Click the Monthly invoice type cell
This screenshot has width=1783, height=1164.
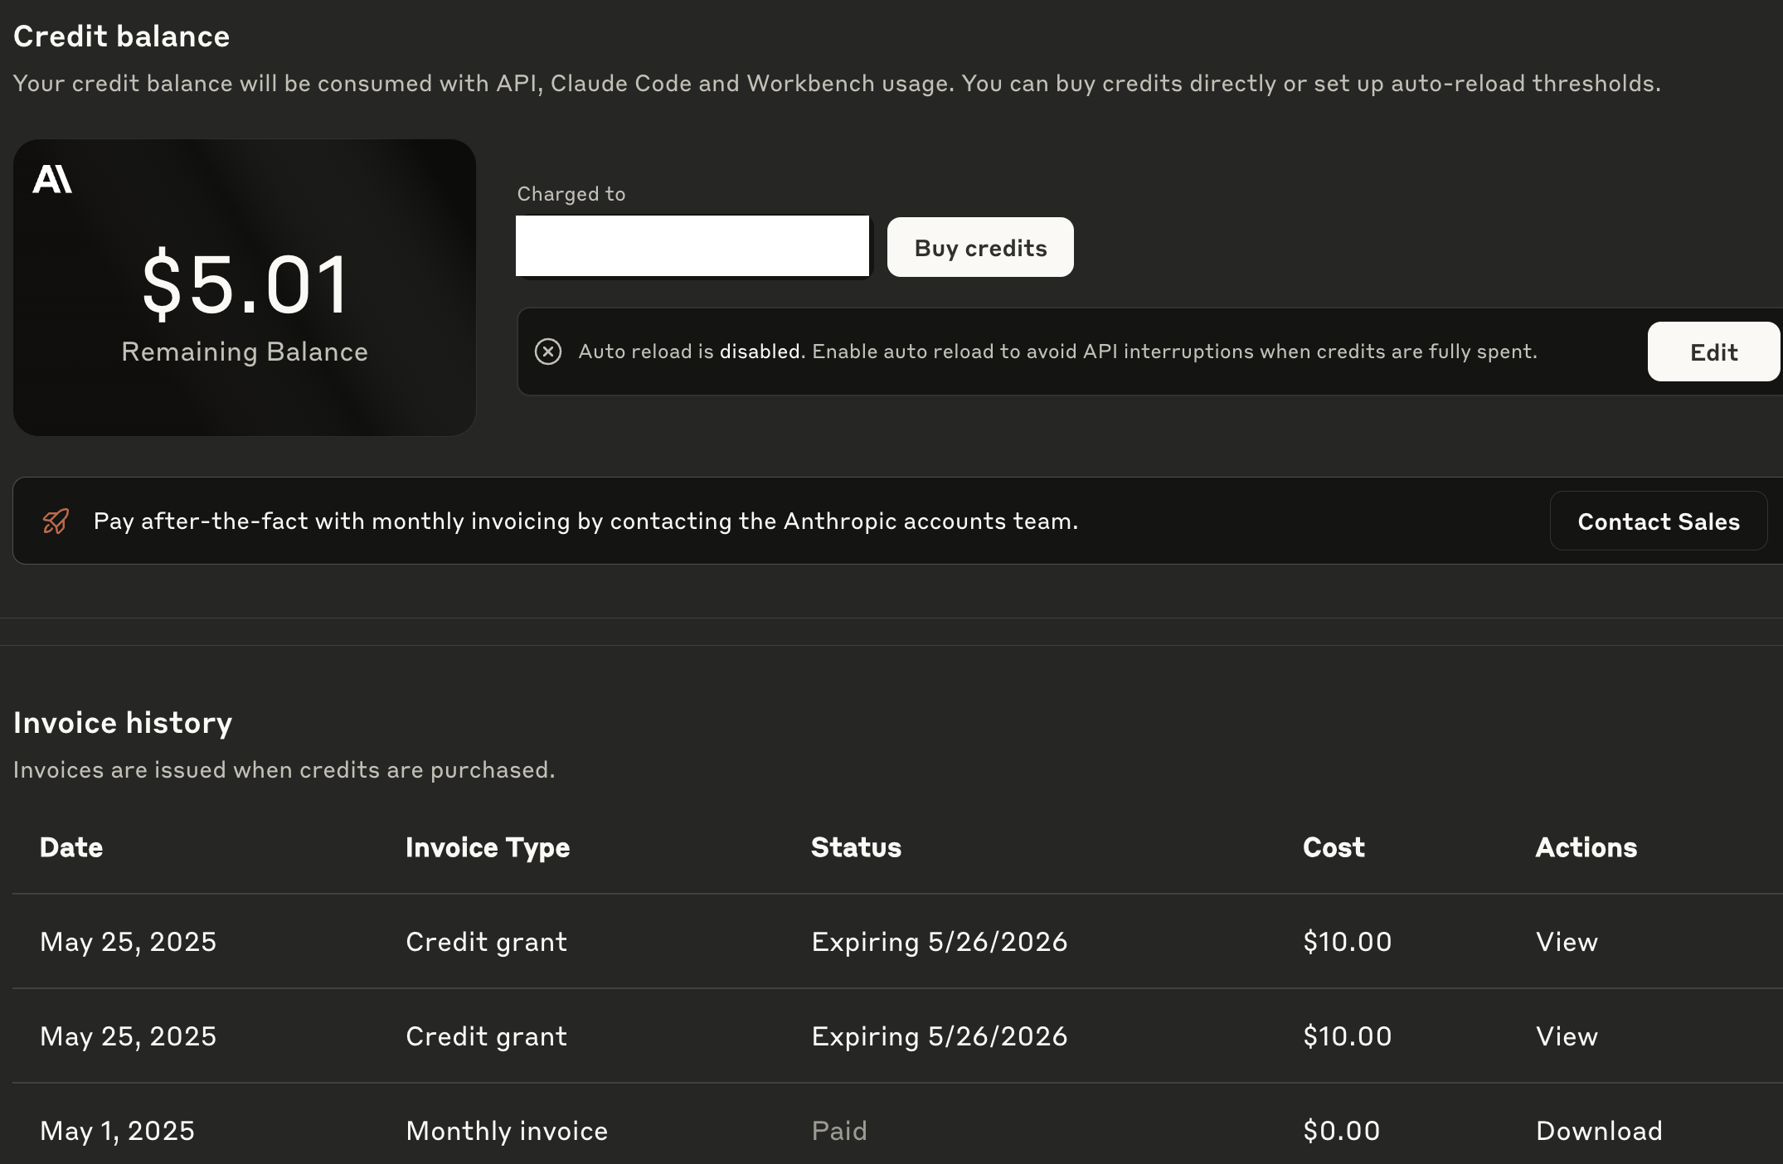pyautogui.click(x=507, y=1131)
